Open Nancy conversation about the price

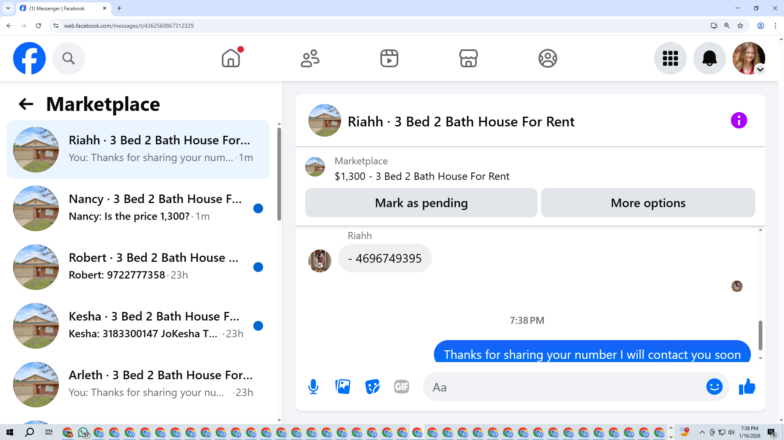[138, 208]
